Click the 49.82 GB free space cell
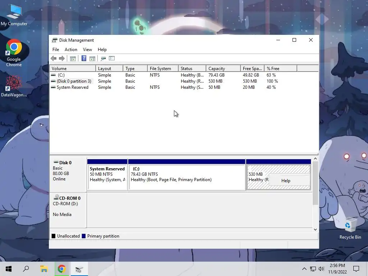 click(x=251, y=75)
